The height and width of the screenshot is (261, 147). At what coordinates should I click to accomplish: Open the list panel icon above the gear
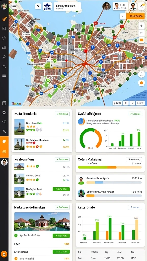click(4, 103)
